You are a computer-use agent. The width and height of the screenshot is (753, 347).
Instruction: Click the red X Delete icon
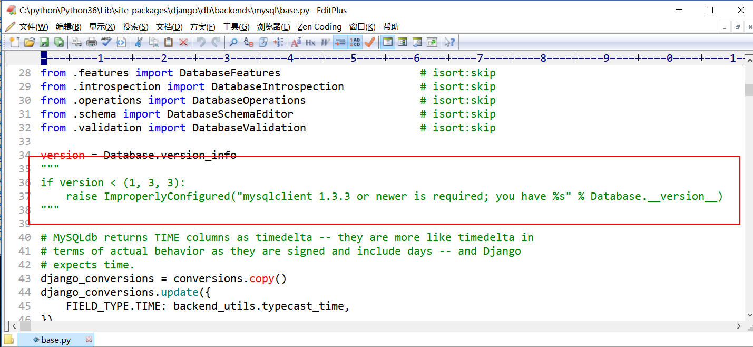tap(183, 42)
